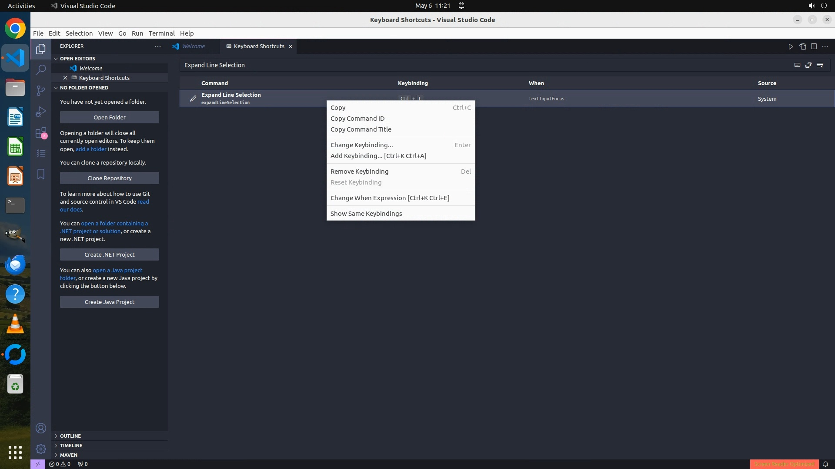The image size is (835, 469).
Task: Click the Manage gear icon
Action: pos(41,449)
